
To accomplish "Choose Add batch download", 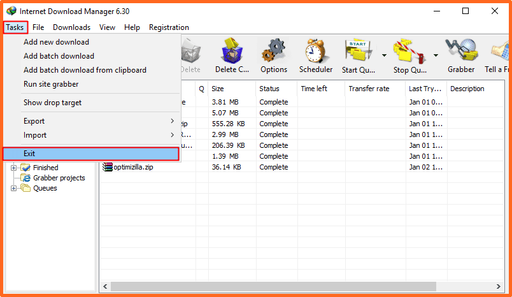I will (59, 56).
